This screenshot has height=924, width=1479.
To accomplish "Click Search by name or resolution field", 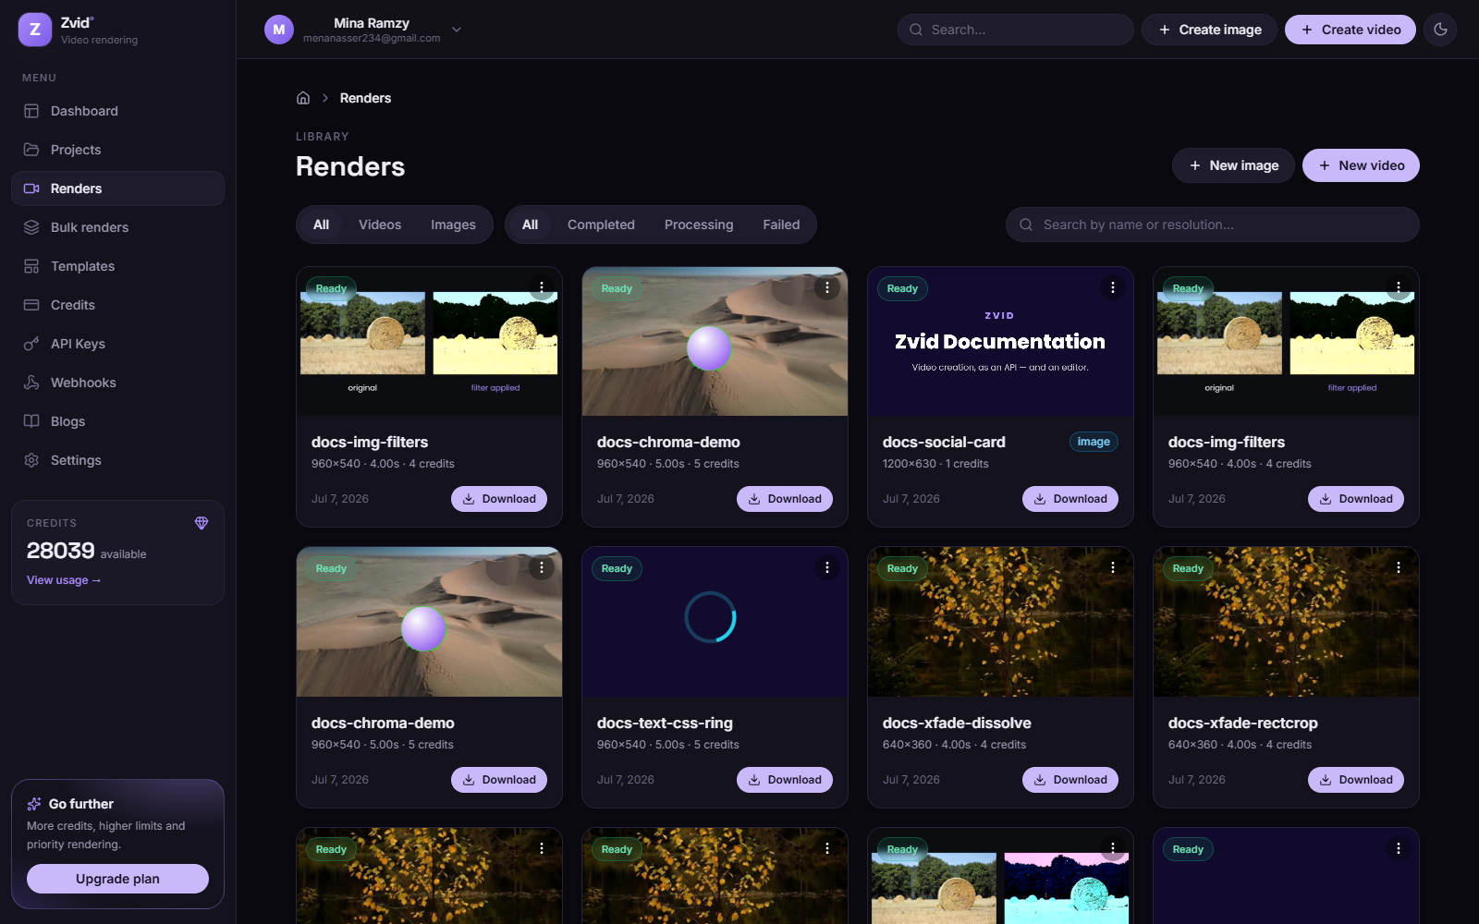I will 1212,225.
